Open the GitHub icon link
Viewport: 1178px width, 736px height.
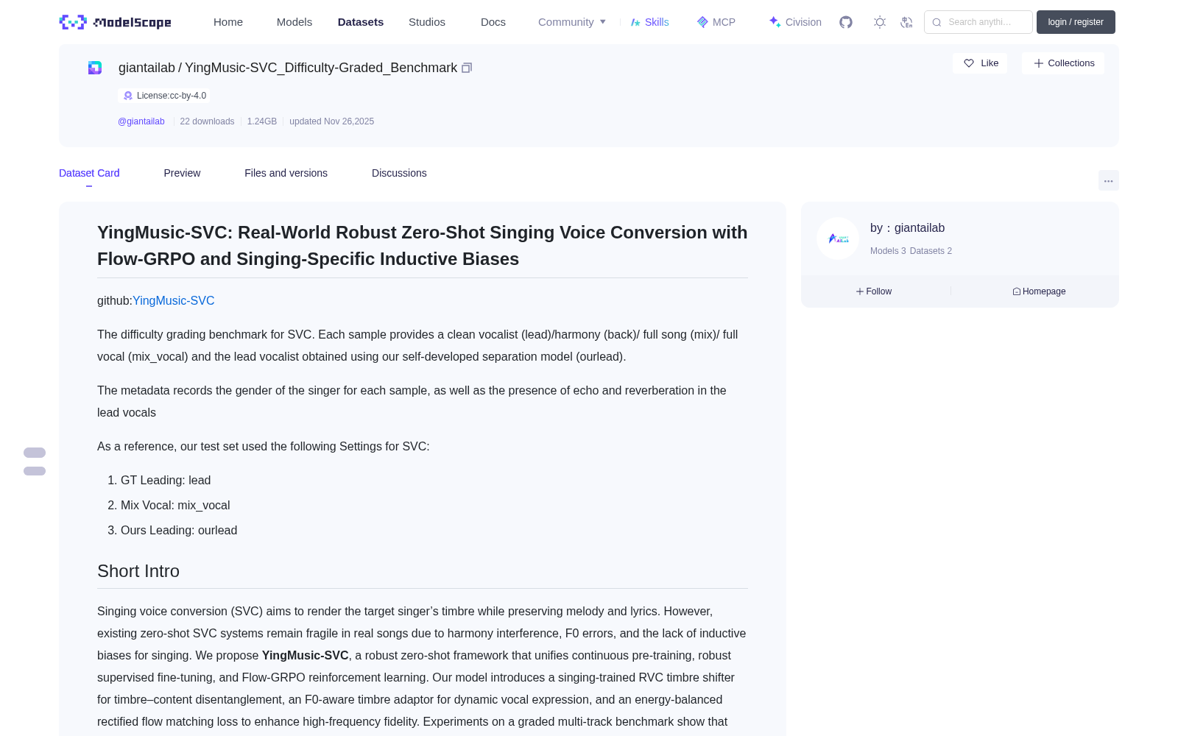click(x=846, y=22)
